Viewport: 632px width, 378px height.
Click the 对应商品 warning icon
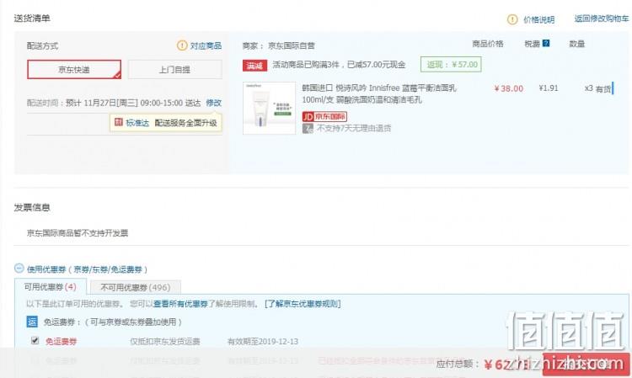click(182, 45)
